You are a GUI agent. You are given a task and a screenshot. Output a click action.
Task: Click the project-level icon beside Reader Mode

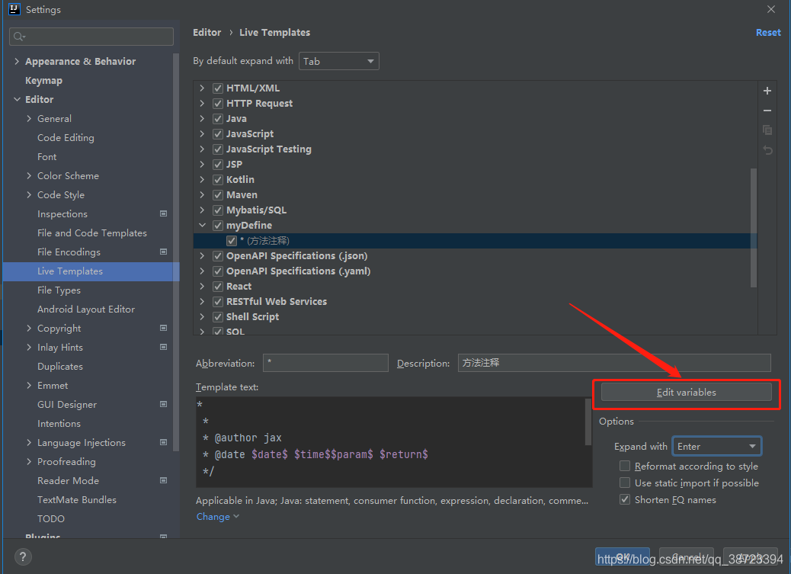[x=163, y=480]
